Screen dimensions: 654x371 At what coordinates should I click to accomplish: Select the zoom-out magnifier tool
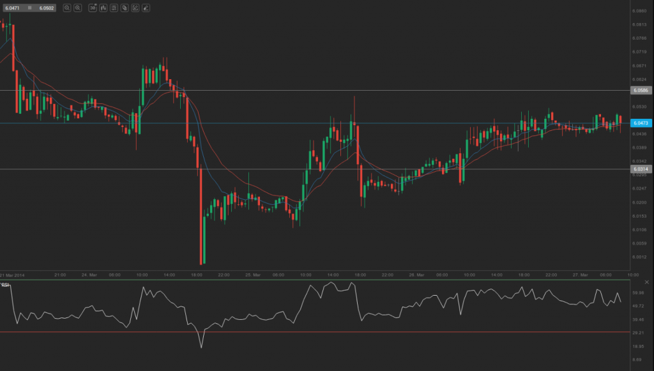(x=78, y=8)
